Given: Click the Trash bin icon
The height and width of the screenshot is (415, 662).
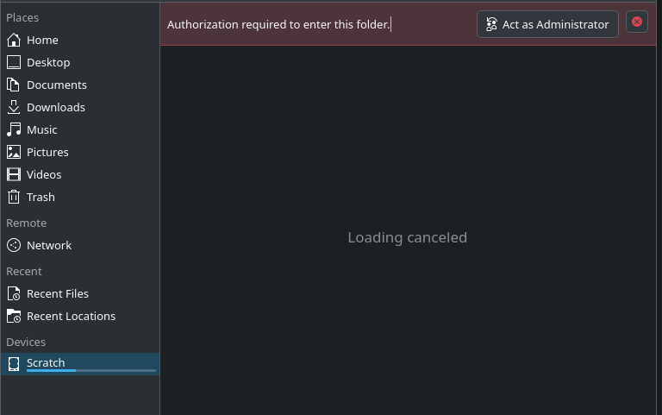Looking at the screenshot, I should coord(14,197).
